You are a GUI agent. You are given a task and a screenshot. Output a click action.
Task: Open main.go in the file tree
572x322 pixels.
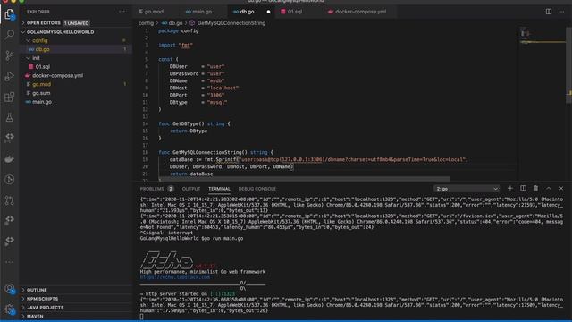pos(76,102)
